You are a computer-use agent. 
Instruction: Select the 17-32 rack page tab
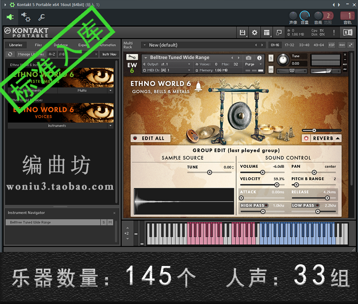click(x=289, y=45)
